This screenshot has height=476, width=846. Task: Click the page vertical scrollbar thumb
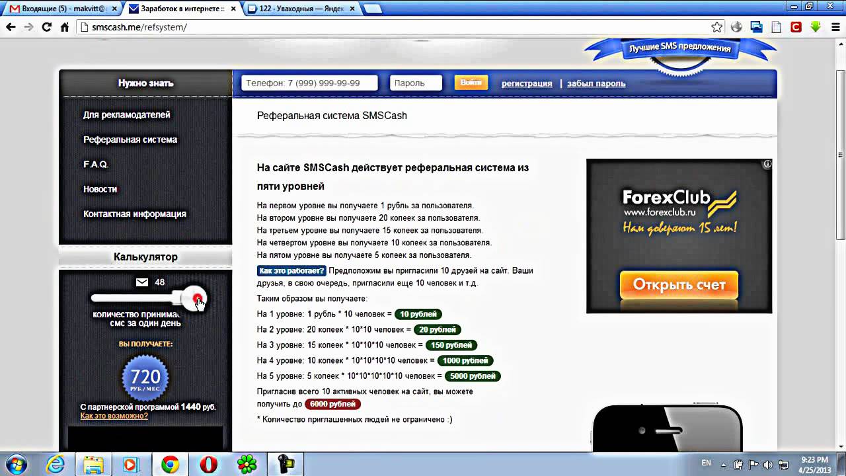[x=840, y=155]
